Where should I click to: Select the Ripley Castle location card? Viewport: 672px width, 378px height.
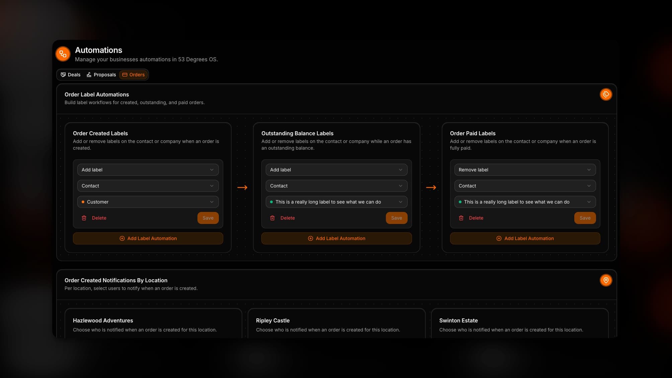click(336, 323)
